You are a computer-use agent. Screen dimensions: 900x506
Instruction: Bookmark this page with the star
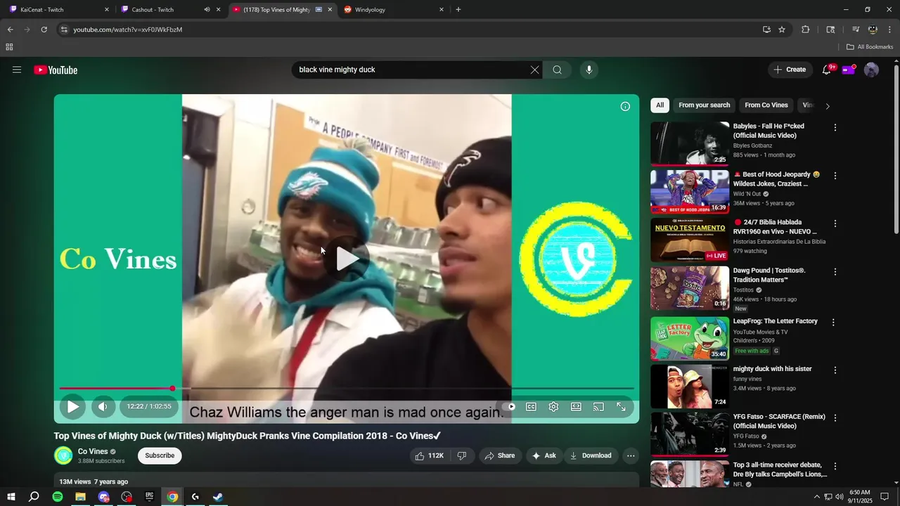coord(782,30)
